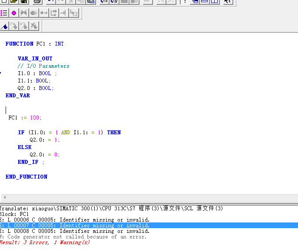The image size is (298, 252).
Task: Click the 'I1.0 : BOOL ;' declaration
Action: [37, 73]
